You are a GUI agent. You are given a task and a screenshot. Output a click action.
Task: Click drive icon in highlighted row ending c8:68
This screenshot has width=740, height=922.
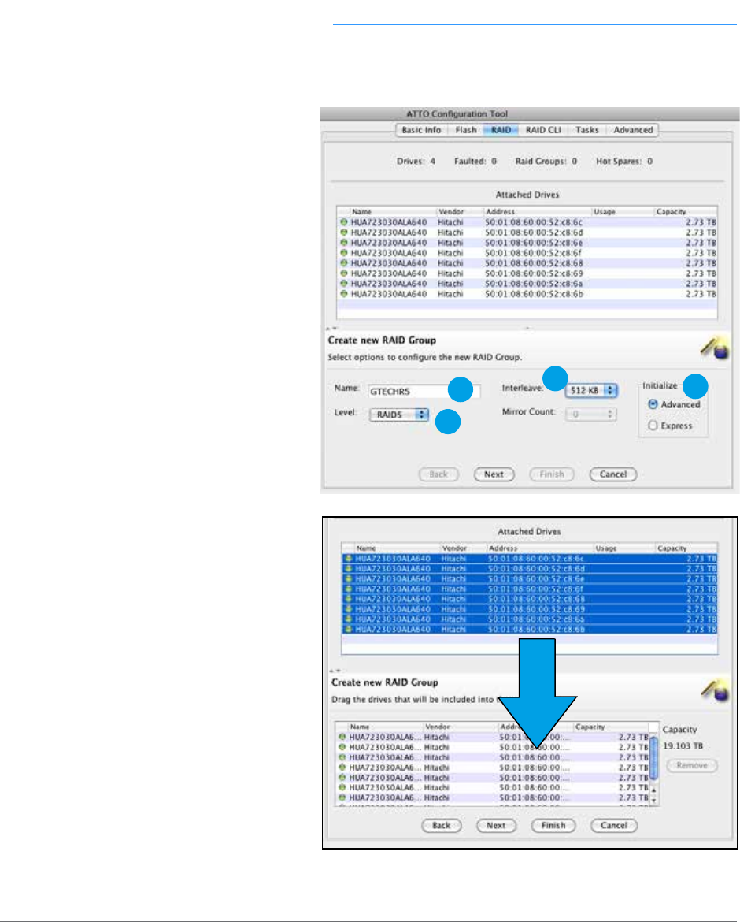pos(348,599)
